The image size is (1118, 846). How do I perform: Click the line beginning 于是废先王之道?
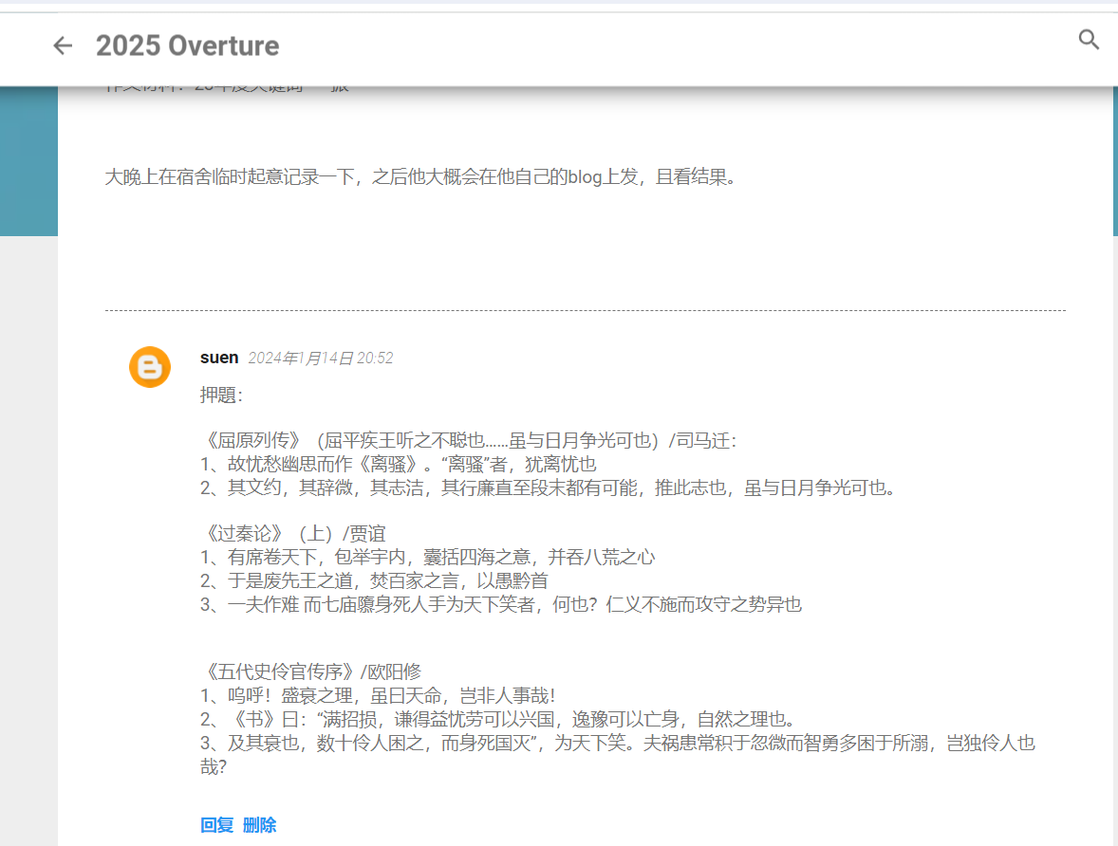click(374, 580)
